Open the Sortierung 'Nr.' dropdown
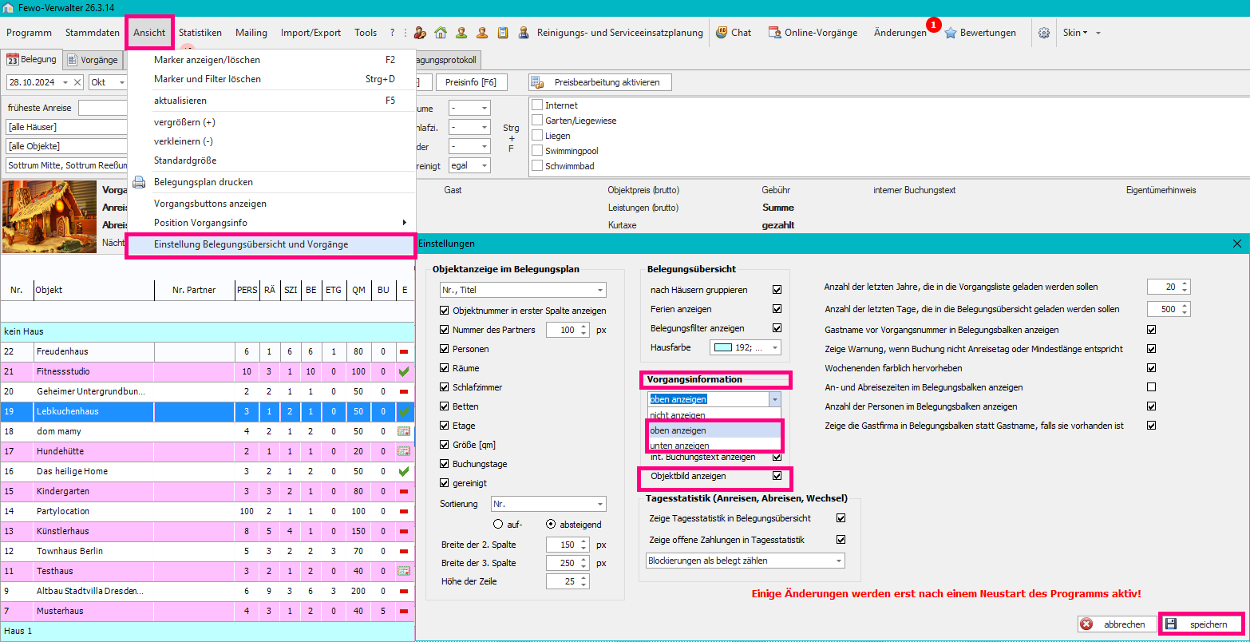 coord(548,504)
